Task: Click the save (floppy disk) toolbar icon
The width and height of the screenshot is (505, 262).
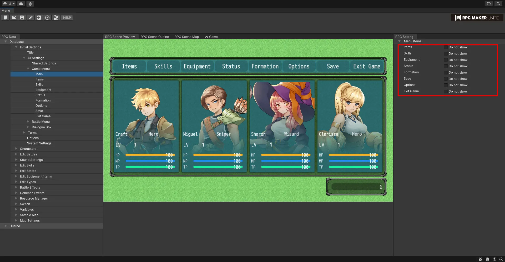Action: click(22, 18)
